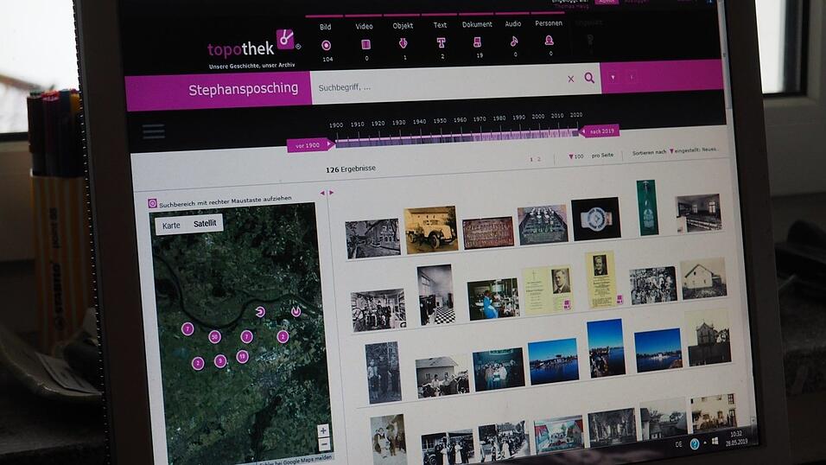Screen dimensions: 826x465
Task: Select the Personen filter icon
Action: (549, 40)
